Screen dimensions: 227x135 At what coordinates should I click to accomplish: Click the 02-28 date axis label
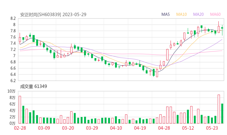tap(20, 128)
